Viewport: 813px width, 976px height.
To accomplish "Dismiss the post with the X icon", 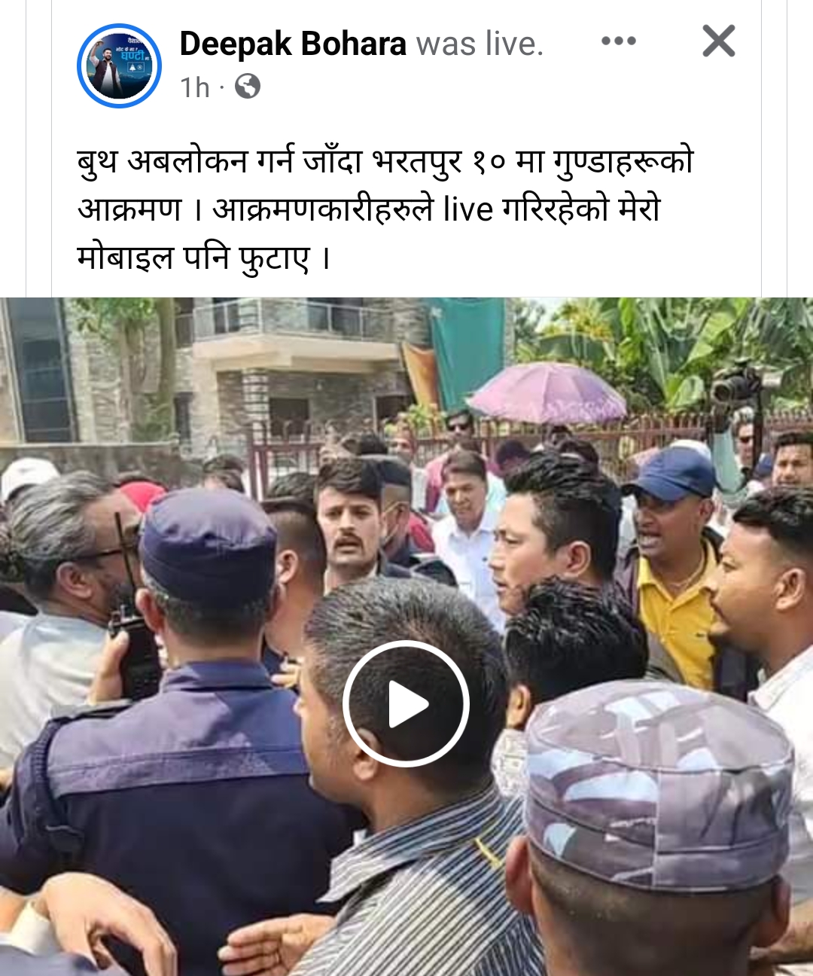I will click(719, 41).
